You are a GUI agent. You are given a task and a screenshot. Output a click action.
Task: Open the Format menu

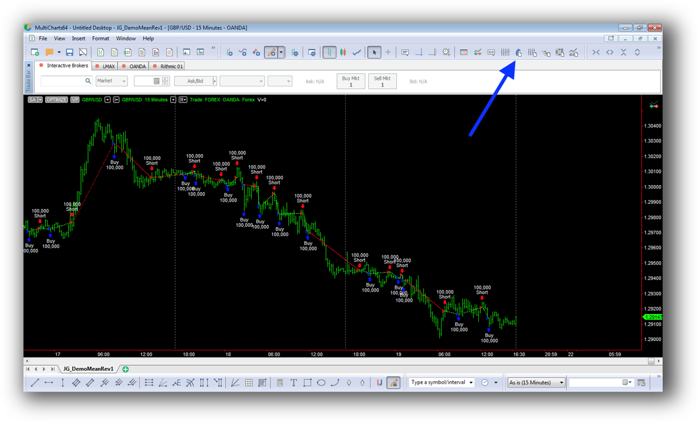tap(100, 39)
